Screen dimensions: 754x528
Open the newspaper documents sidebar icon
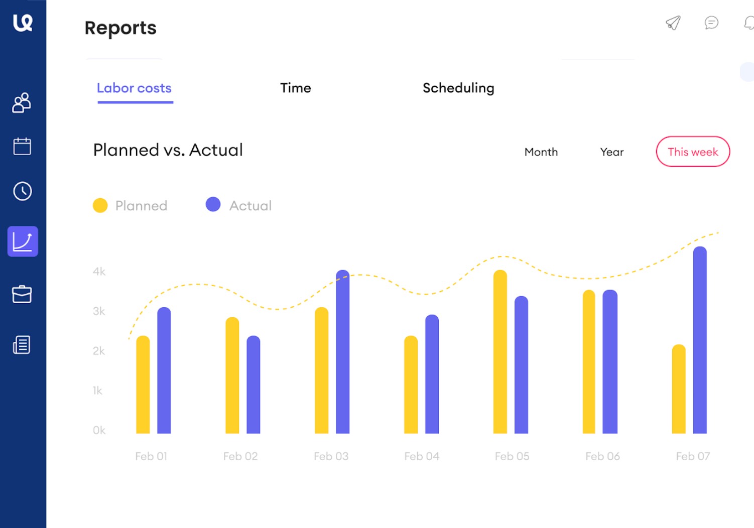[22, 345]
